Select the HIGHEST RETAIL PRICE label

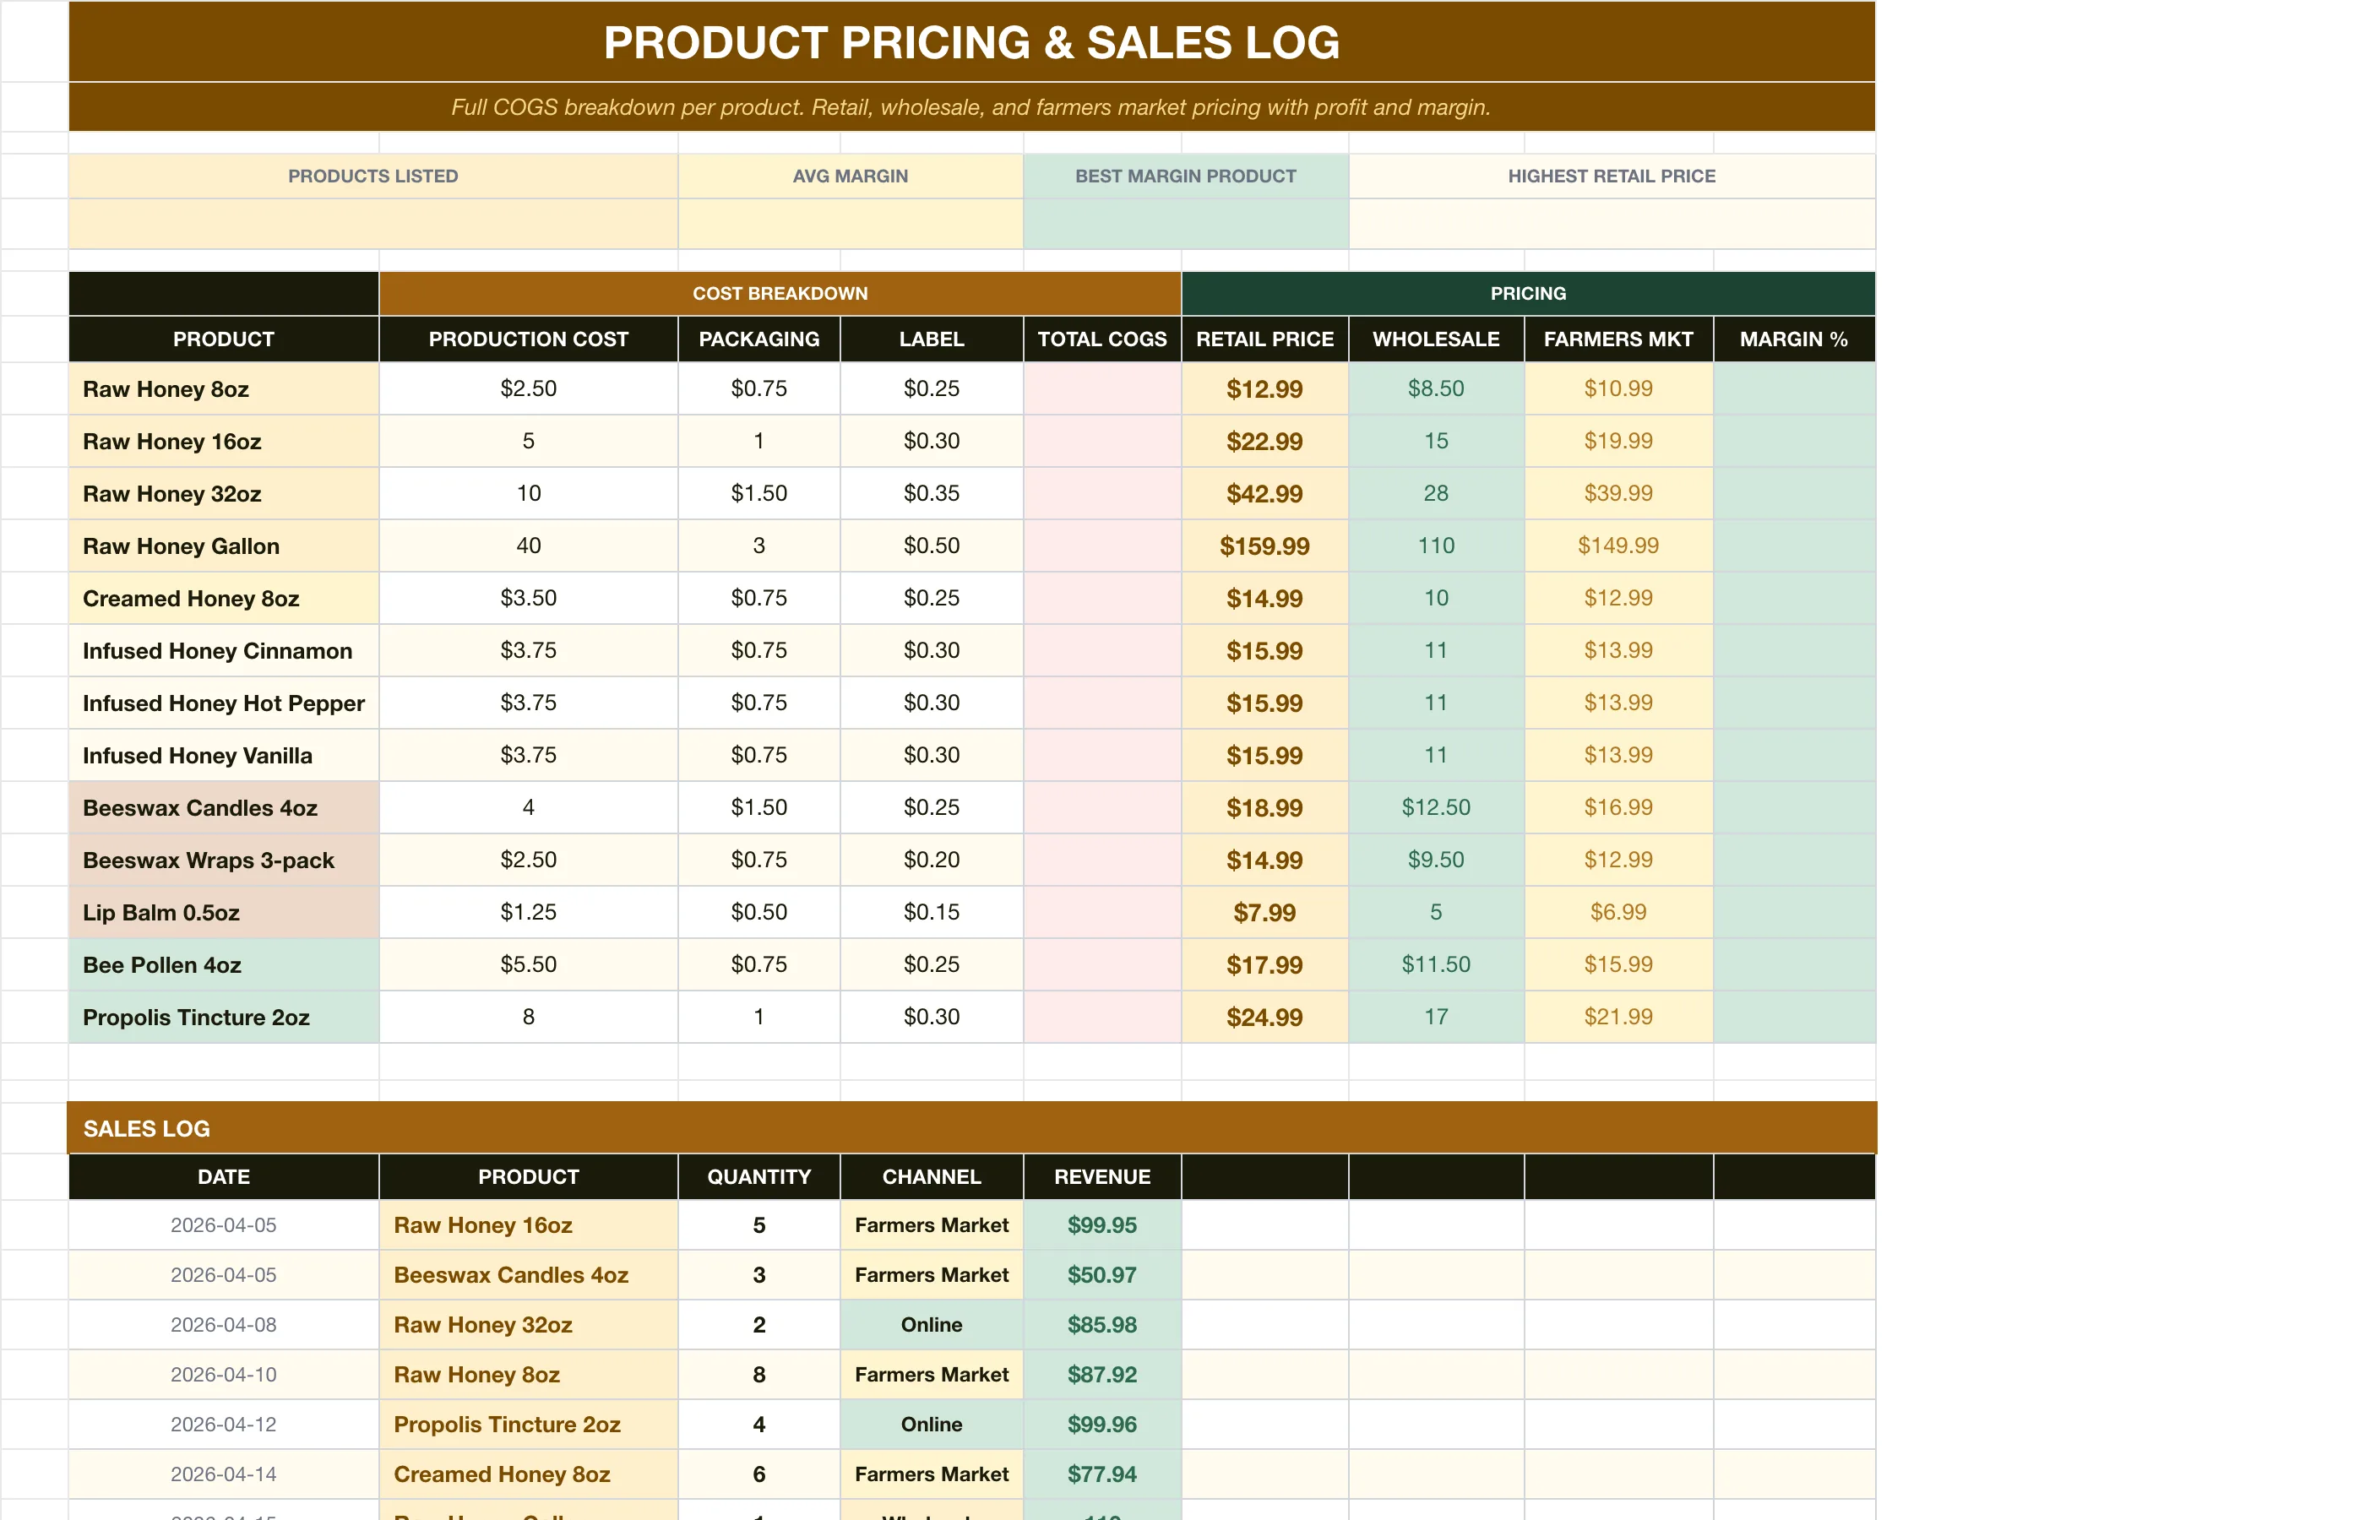point(1611,176)
